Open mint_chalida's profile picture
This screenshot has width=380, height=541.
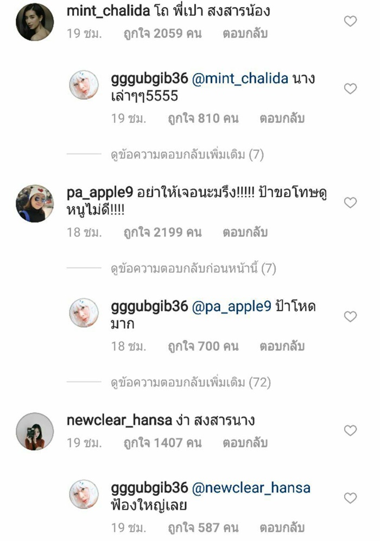tap(35, 21)
